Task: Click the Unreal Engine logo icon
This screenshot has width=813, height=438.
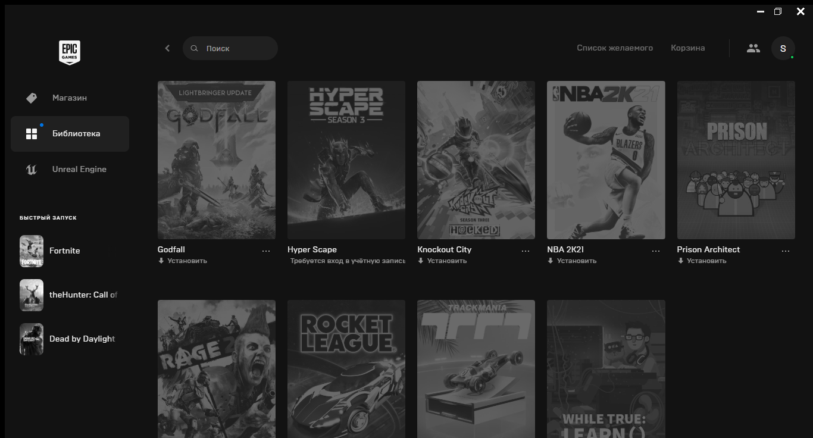Action: click(32, 170)
